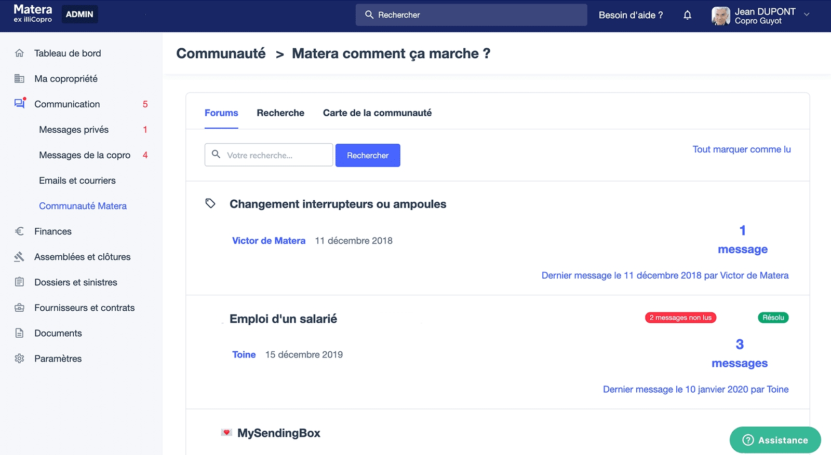Click author link Toine
This screenshot has height=455, width=831.
point(244,354)
